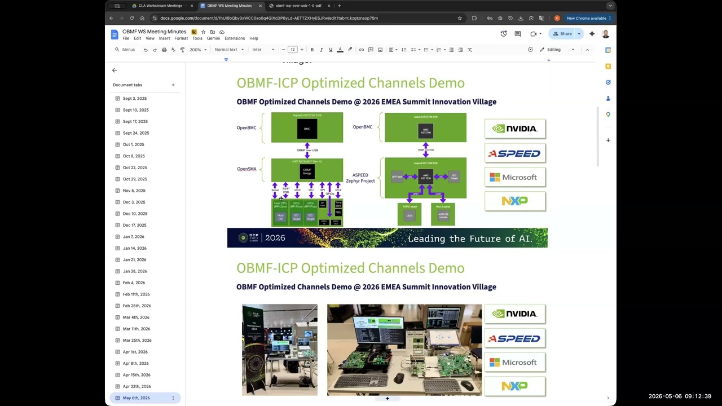Open the Inter font dropdown

click(x=263, y=50)
